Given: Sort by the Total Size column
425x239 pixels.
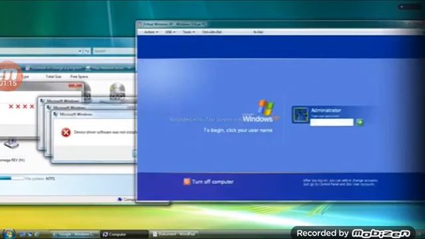Looking at the screenshot, I should coord(53,77).
